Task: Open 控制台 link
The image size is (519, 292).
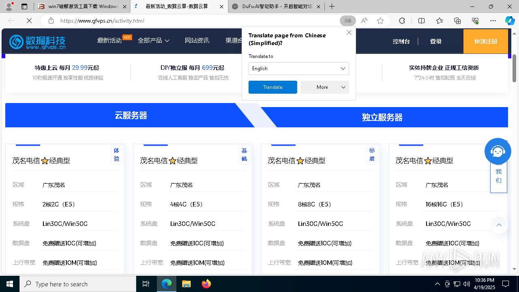Action: (x=401, y=41)
